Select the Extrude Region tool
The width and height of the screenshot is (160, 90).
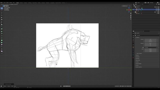pyautogui.click(x=2, y=29)
